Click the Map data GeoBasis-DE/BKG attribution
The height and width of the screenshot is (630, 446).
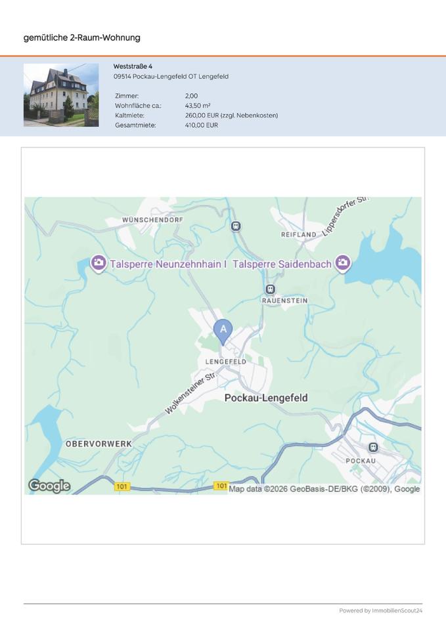[324, 489]
